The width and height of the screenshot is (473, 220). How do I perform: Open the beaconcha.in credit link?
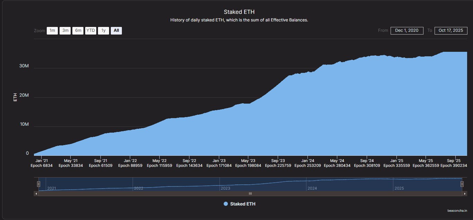457,210
